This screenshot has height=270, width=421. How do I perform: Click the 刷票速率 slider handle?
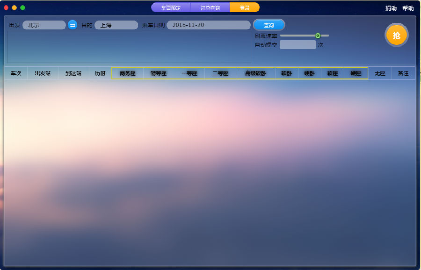point(318,36)
